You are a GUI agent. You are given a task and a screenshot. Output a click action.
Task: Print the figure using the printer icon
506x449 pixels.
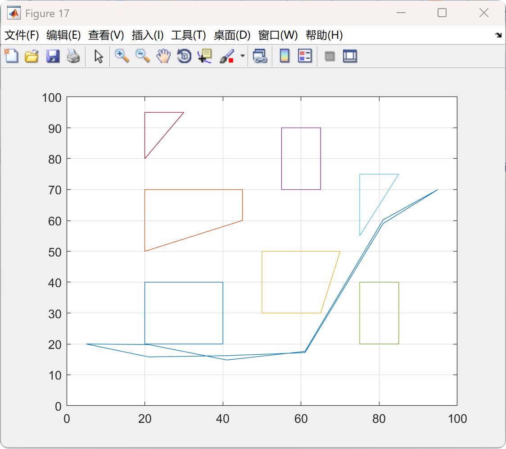click(73, 56)
